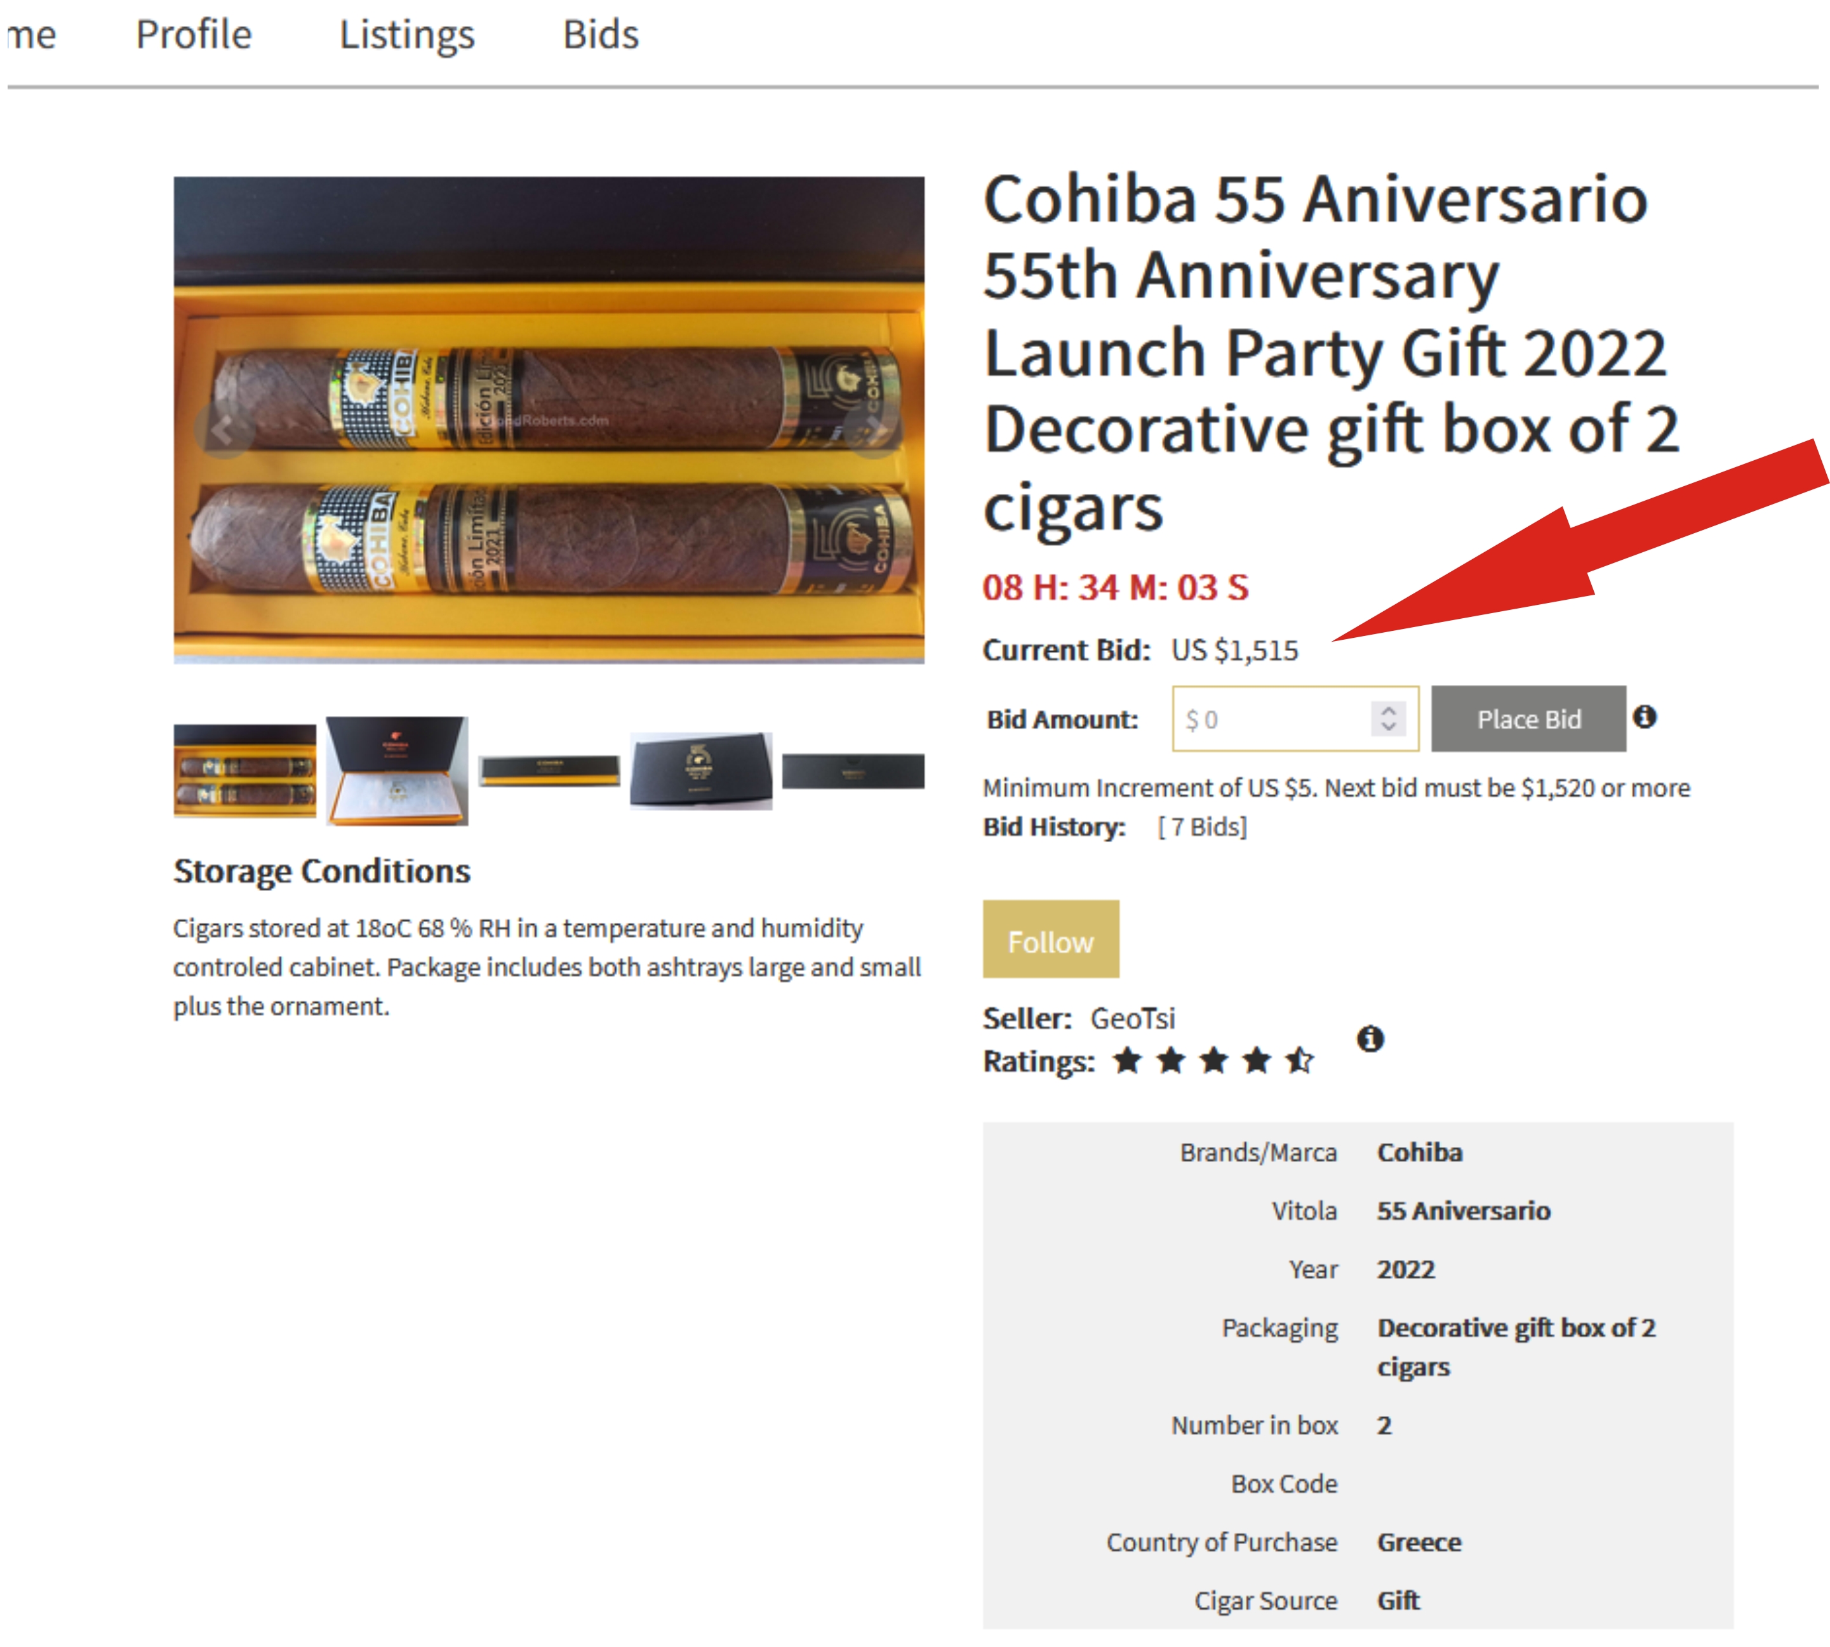The height and width of the screenshot is (1647, 1830).
Task: Open the Bids navigation item
Action: [x=600, y=36]
